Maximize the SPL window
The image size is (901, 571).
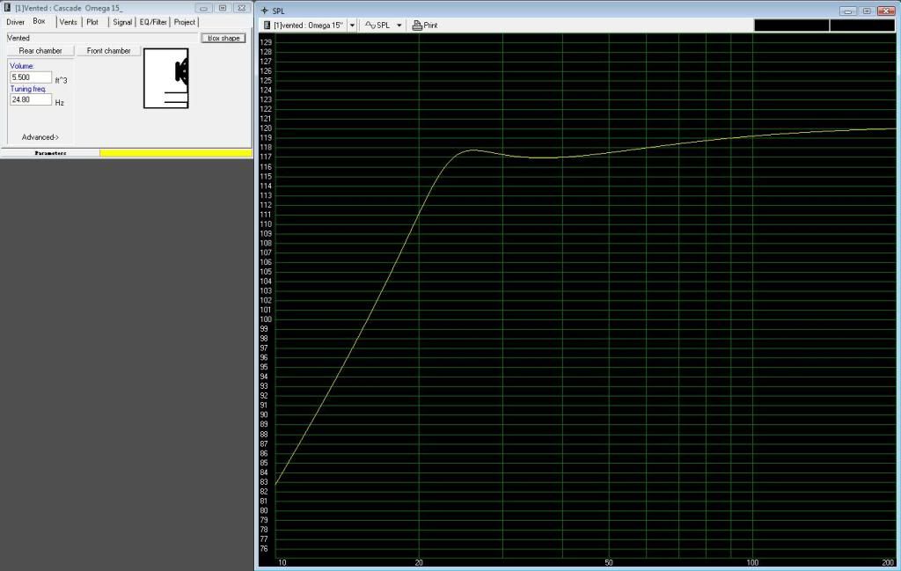coord(867,11)
